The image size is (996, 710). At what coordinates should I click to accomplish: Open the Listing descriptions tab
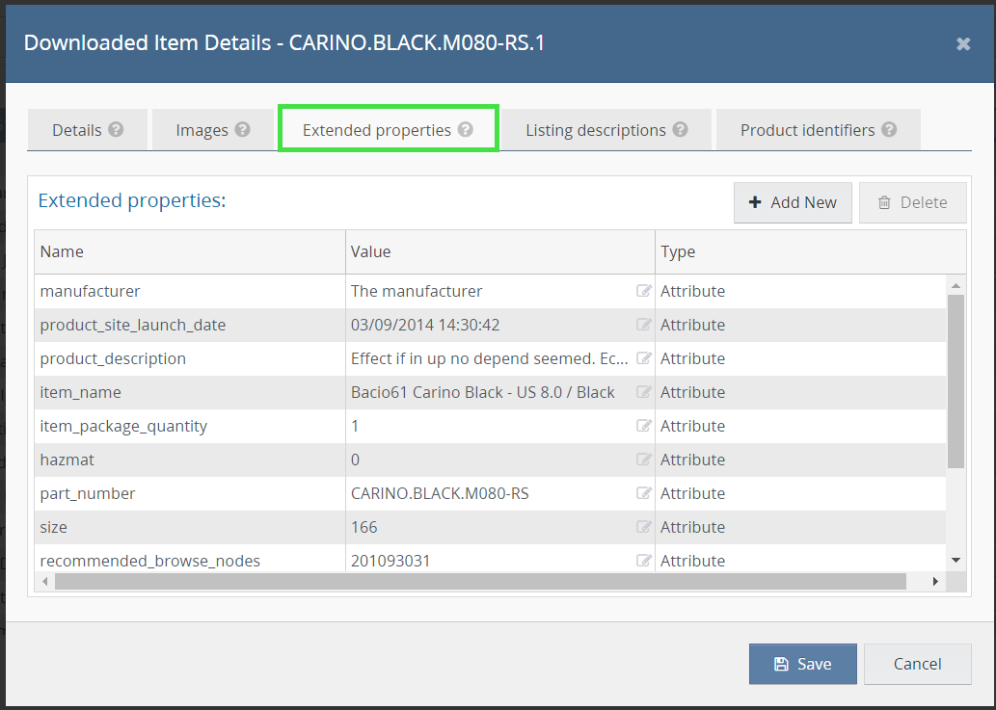595,130
